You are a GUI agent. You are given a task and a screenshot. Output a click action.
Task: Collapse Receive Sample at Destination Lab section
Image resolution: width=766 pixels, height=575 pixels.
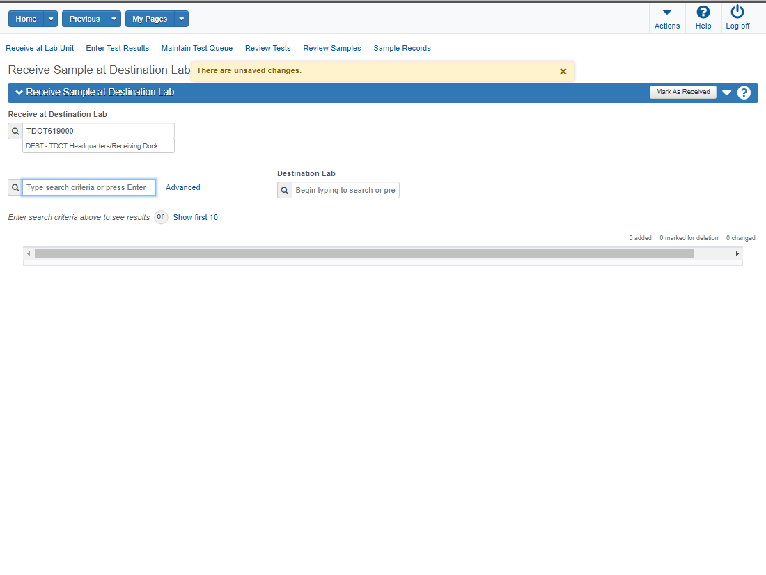pyautogui.click(x=19, y=93)
